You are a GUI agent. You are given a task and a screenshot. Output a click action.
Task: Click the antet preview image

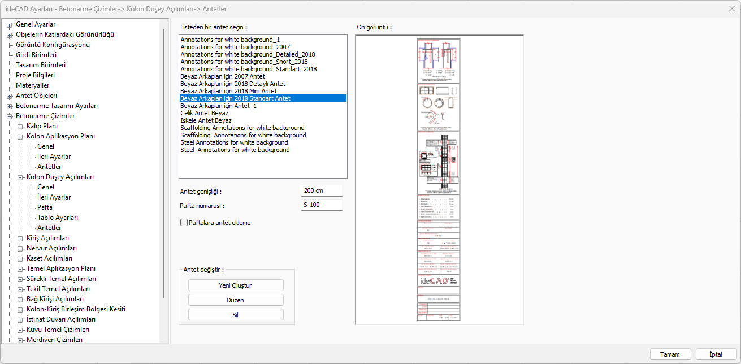(439, 180)
